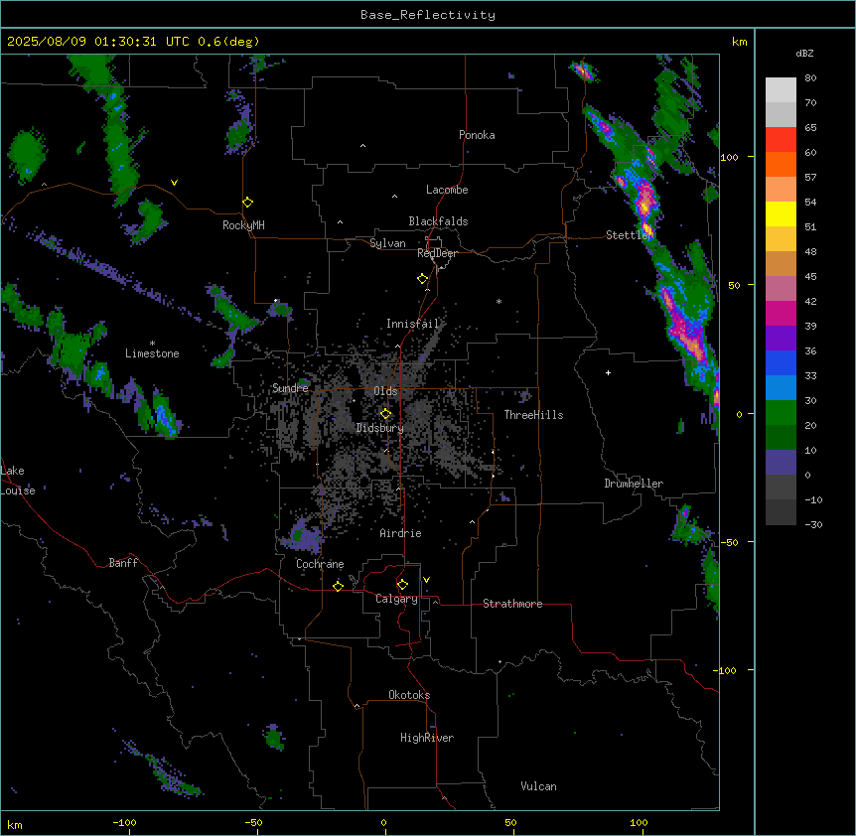
Task: Click the Okotoks label
Action: [409, 695]
